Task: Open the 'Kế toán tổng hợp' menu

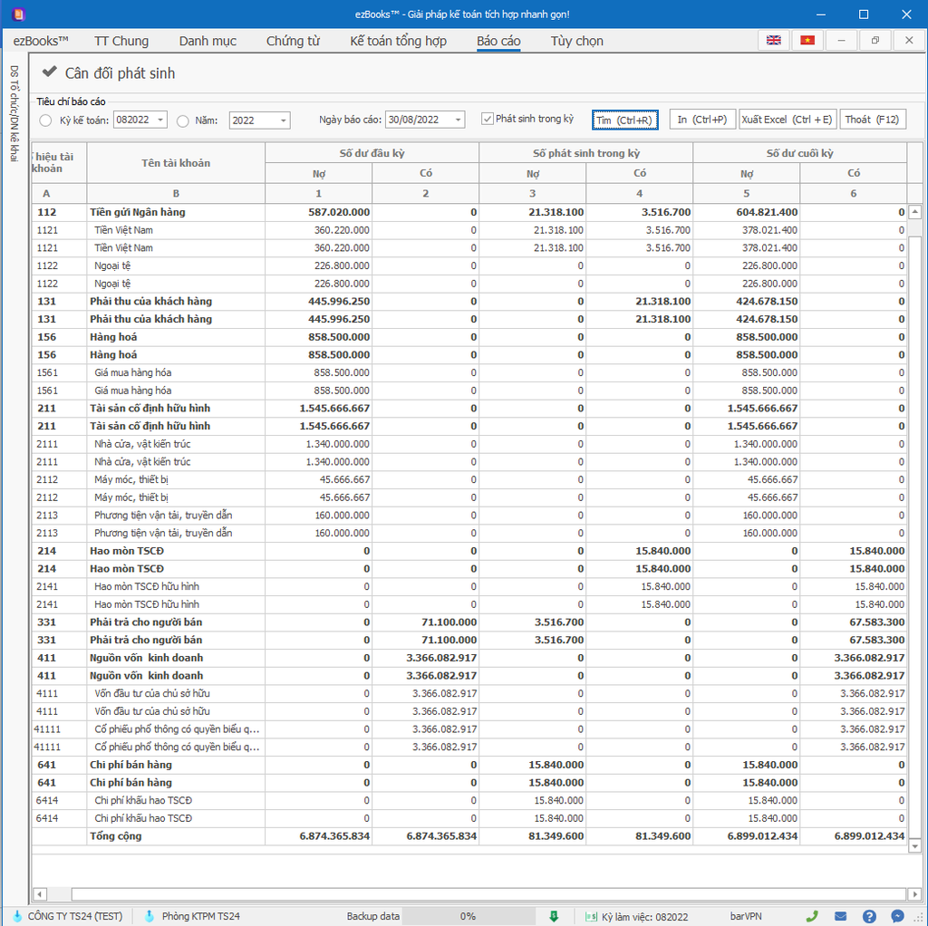Action: (x=398, y=41)
